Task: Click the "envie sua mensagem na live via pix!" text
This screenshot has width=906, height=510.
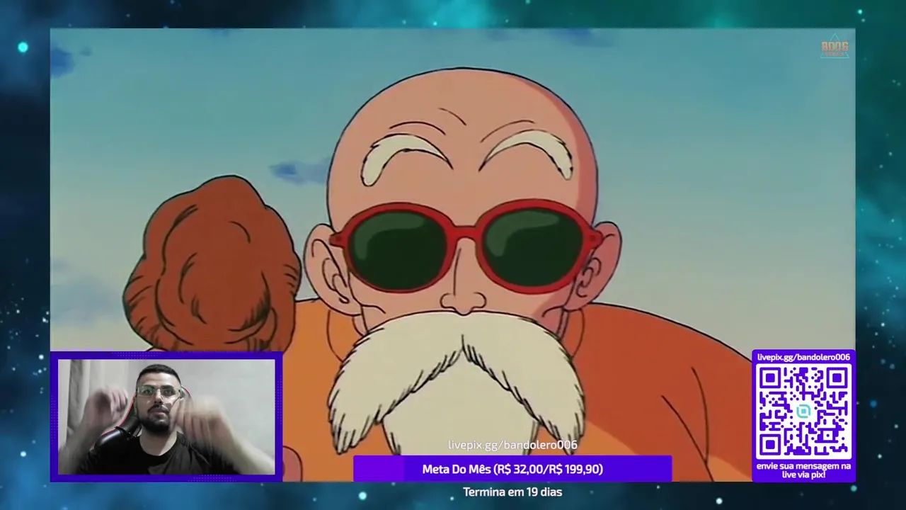Action: (x=803, y=470)
